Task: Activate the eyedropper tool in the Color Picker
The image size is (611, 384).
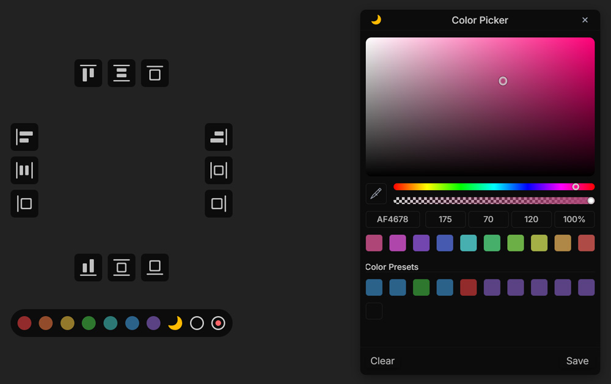Action: pos(376,194)
